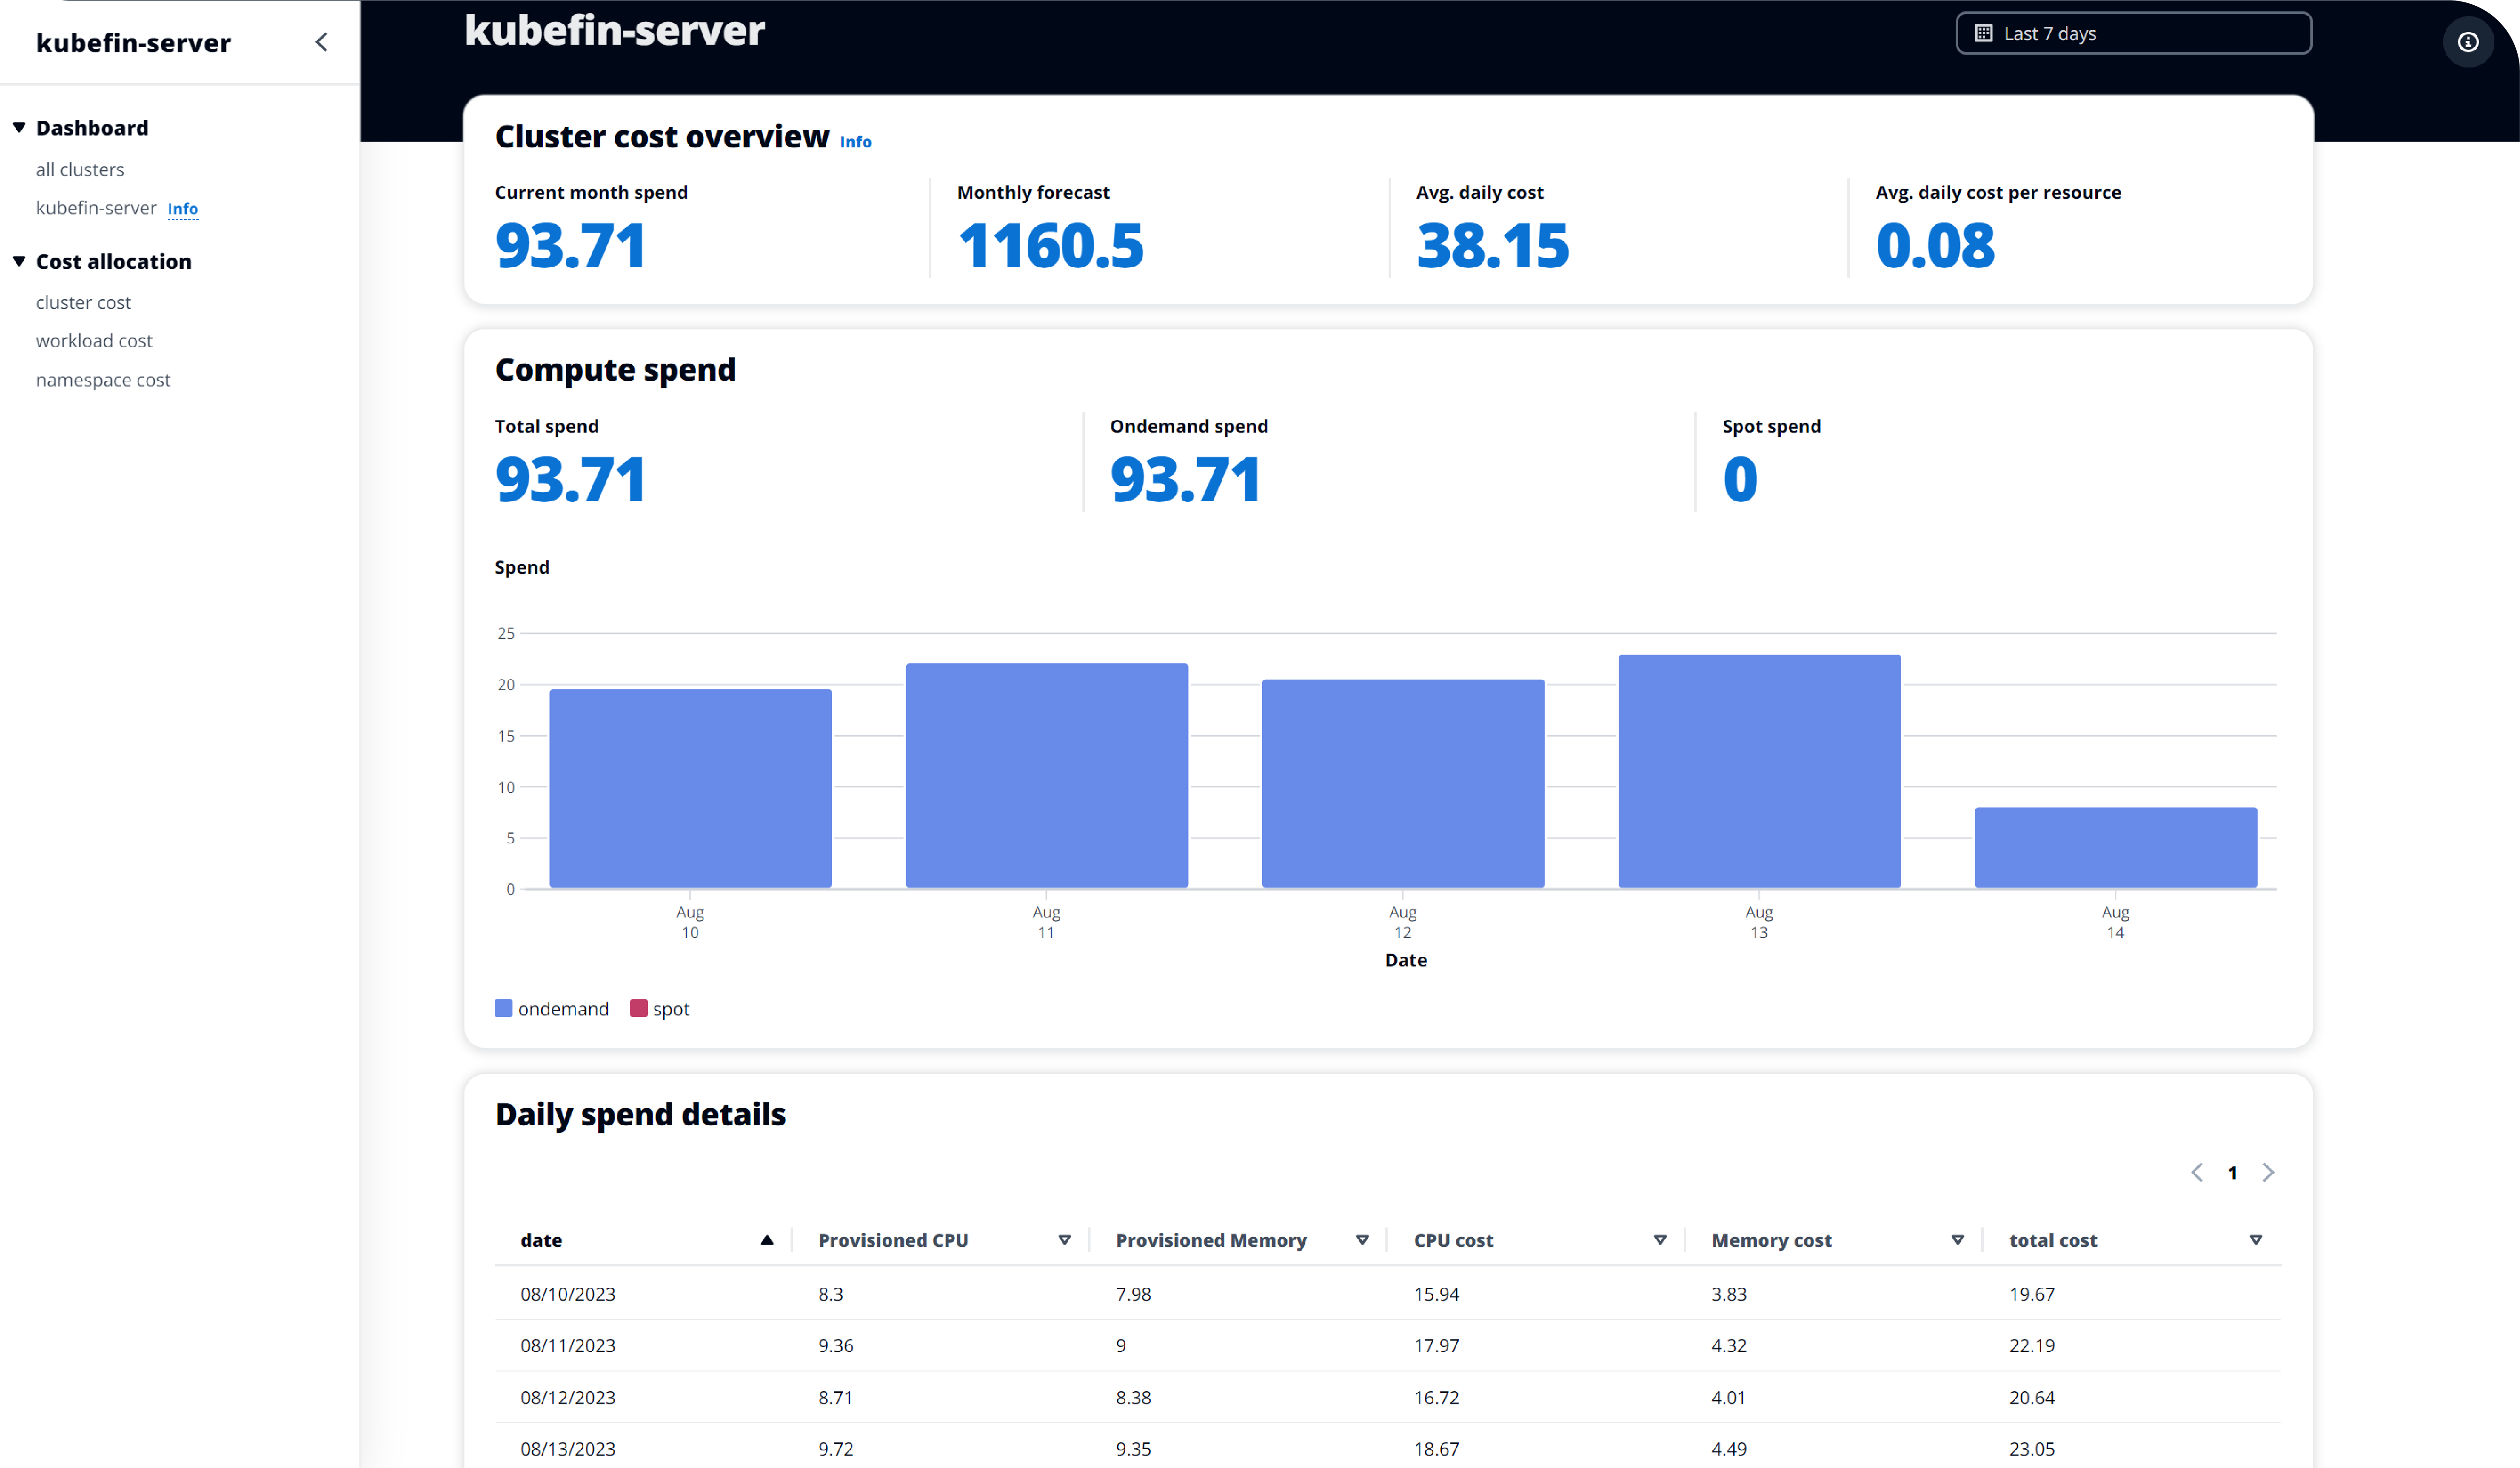Sort by the Provisioned Memory column arrow
Screen dimensions: 2520x1468
pyautogui.click(x=1362, y=1240)
